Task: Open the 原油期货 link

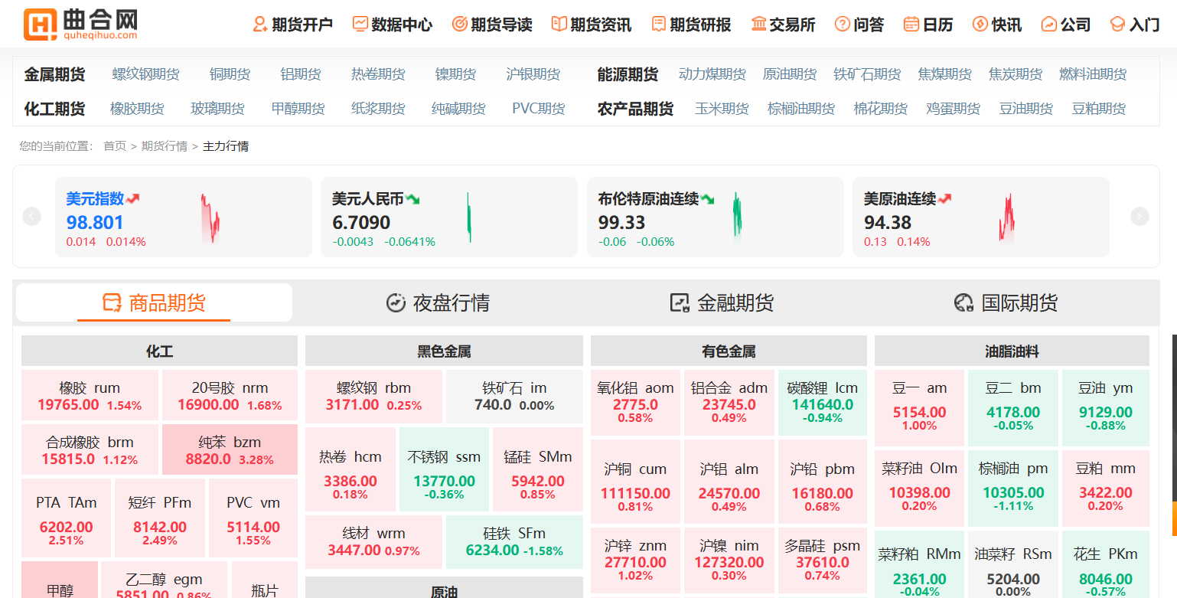Action: tap(790, 74)
